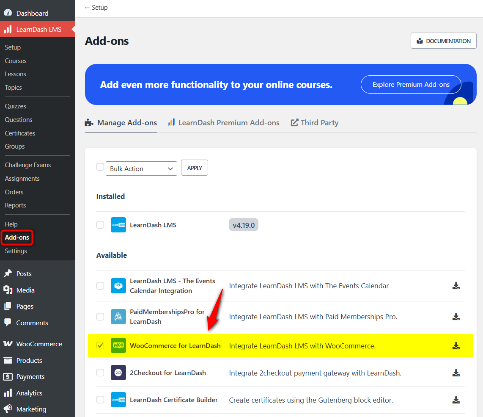483x417 pixels.
Task: Open the Bulk Action dropdown
Action: point(141,168)
